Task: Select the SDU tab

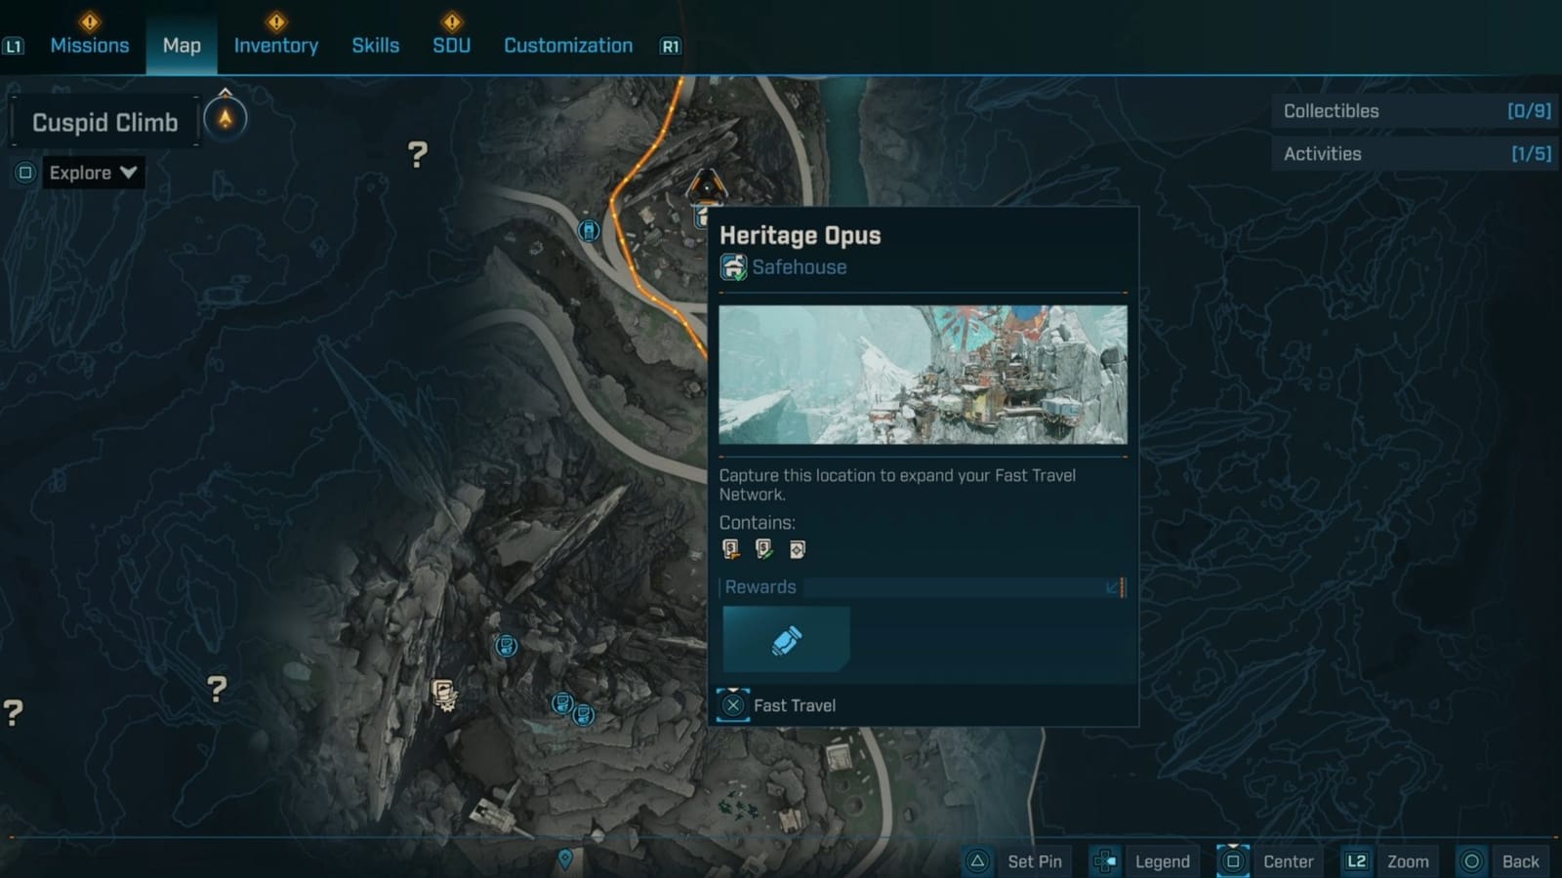Action: [x=451, y=46]
